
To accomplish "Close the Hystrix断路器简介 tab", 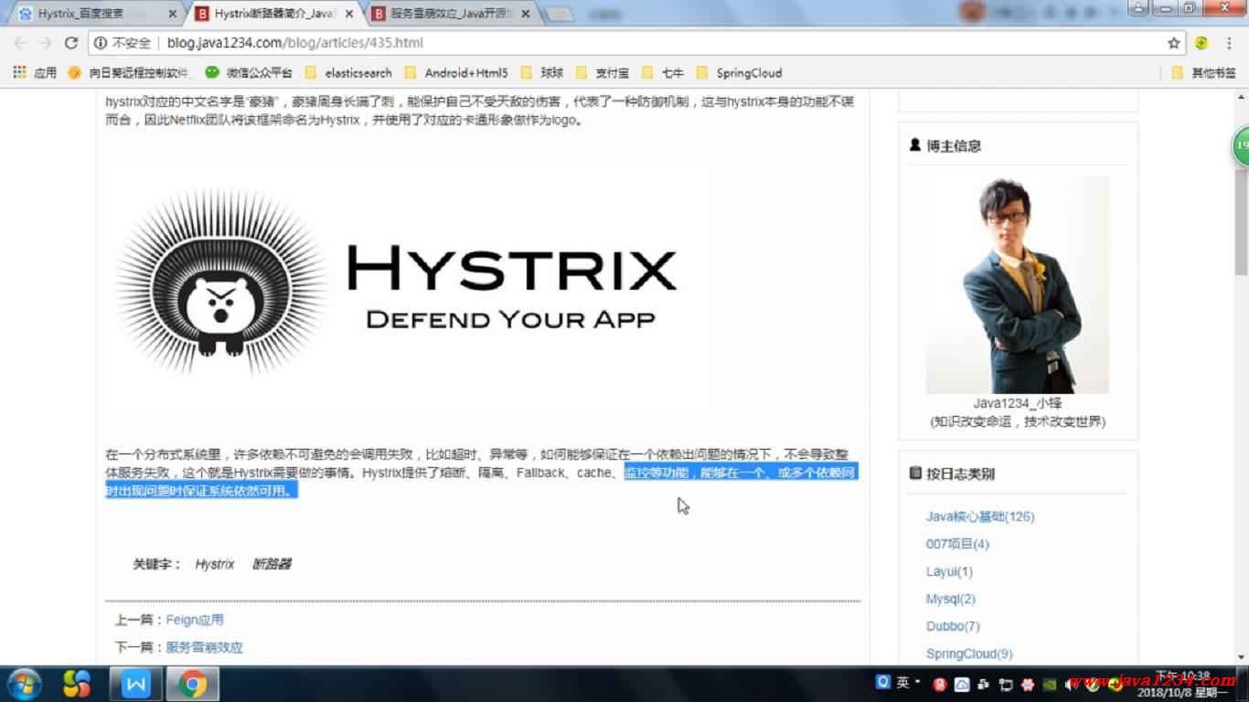I will [348, 14].
